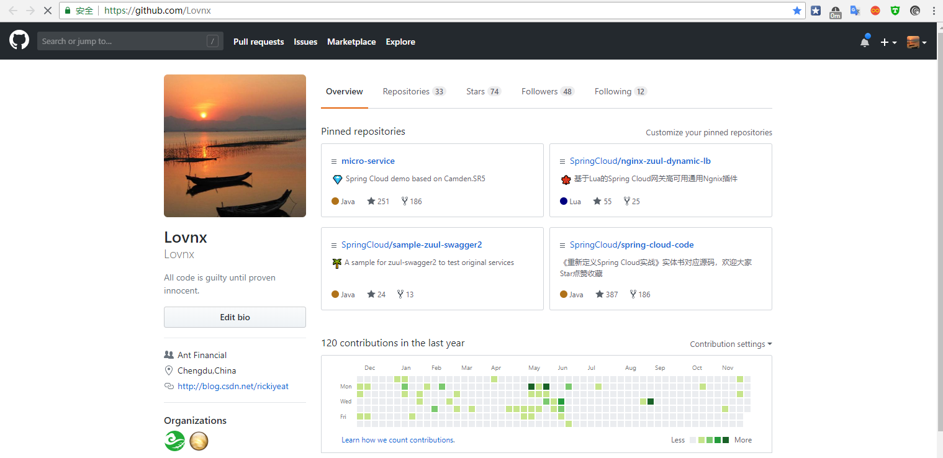The width and height of the screenshot is (943, 458).
Task: Open SpringCloud/nginx-zuul-dynamic-lb repository link
Action: pyautogui.click(x=640, y=161)
